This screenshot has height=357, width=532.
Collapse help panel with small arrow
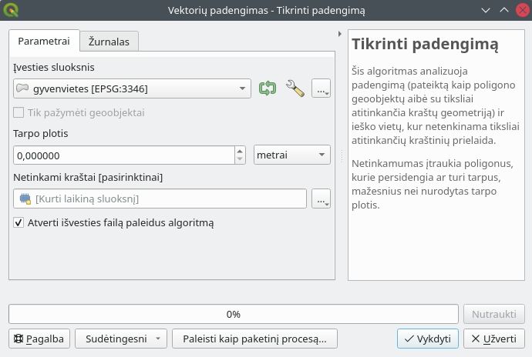pyautogui.click(x=339, y=34)
